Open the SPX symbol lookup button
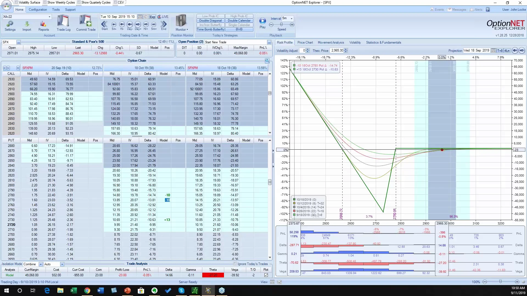Screen dimensions: 527x296 pyautogui.click(x=18, y=42)
